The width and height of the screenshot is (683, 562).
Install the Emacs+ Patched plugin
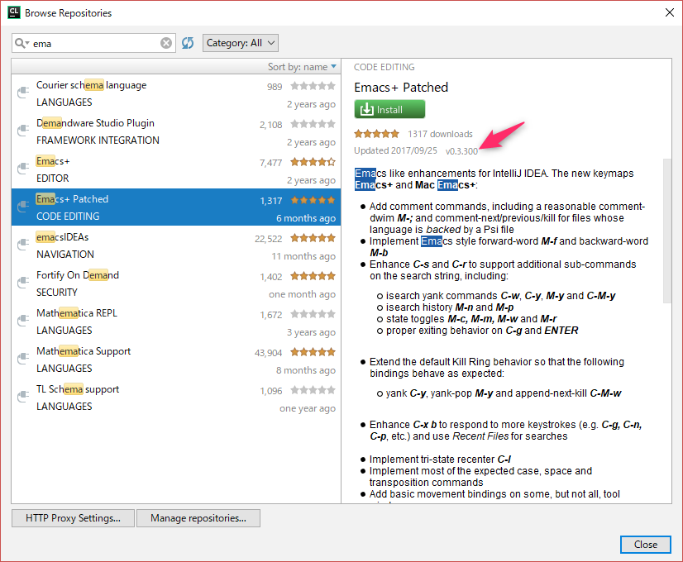[x=389, y=109]
